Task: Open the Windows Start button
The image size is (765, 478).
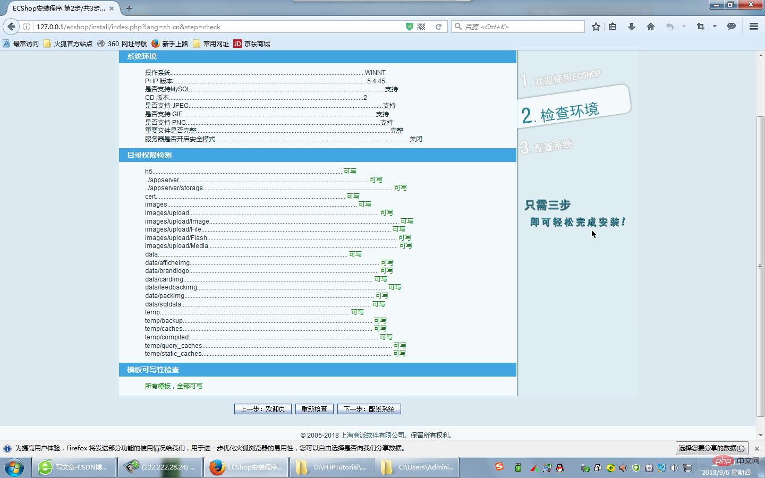Action: pos(14,467)
